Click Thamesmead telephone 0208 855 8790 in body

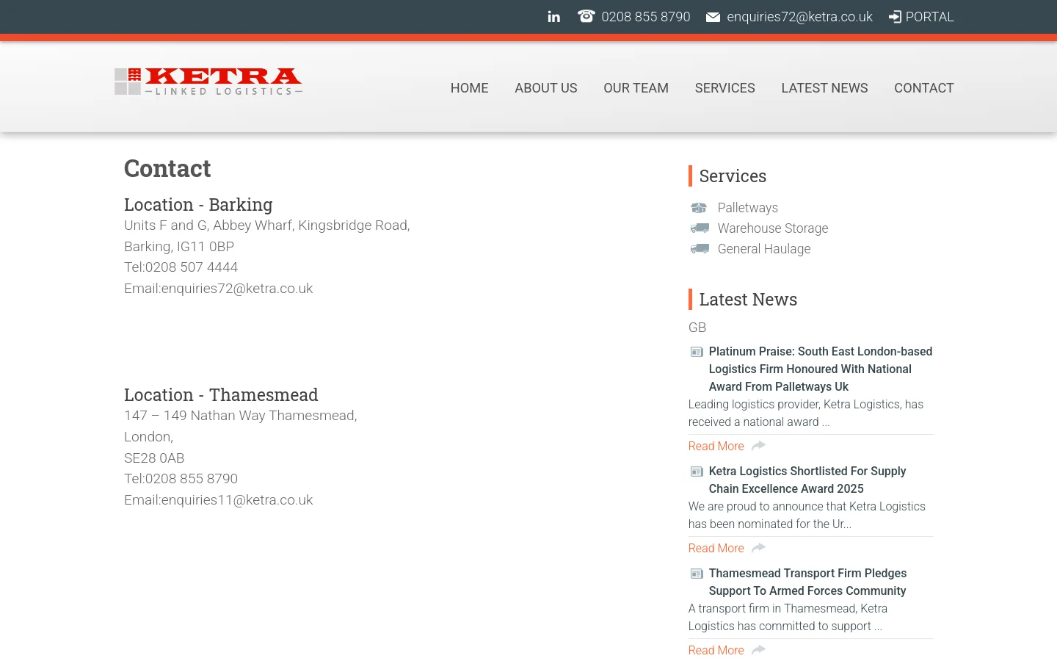[192, 479]
